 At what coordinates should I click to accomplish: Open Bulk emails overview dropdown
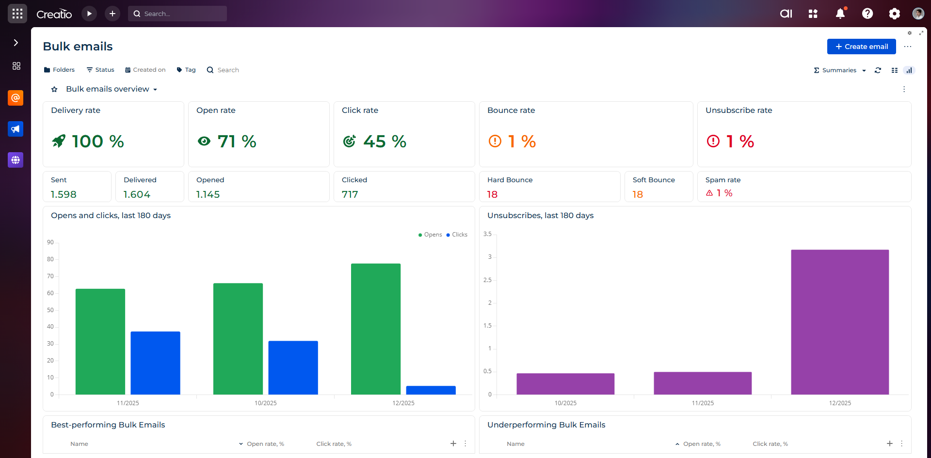click(x=112, y=89)
